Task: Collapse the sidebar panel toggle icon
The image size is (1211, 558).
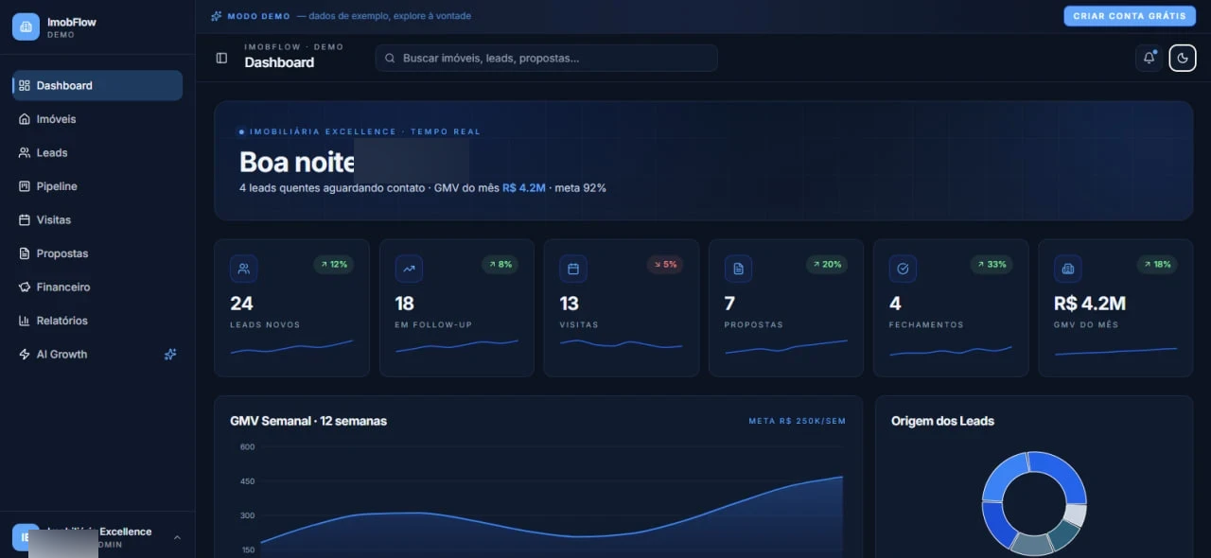Action: (221, 58)
